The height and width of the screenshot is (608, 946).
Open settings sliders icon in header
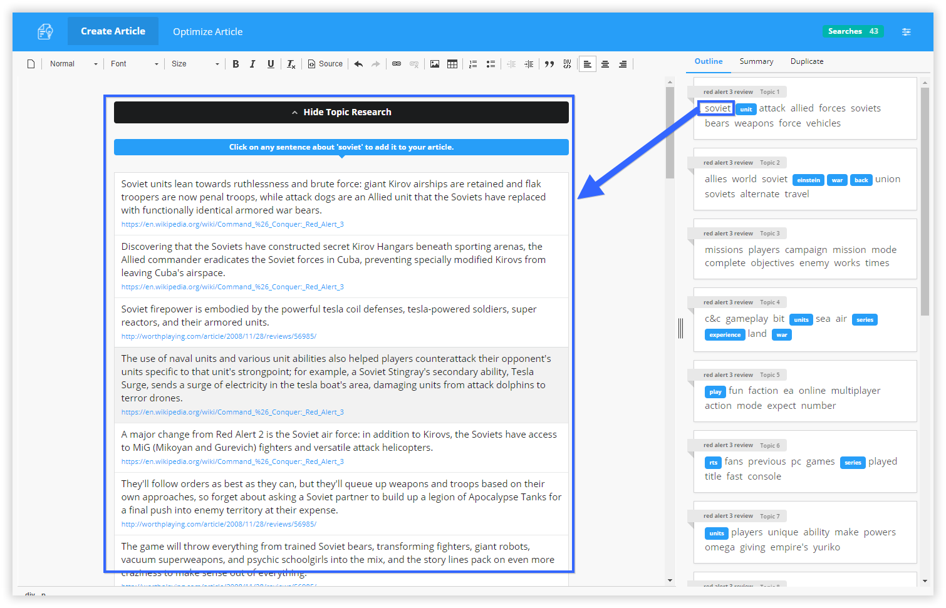[907, 31]
